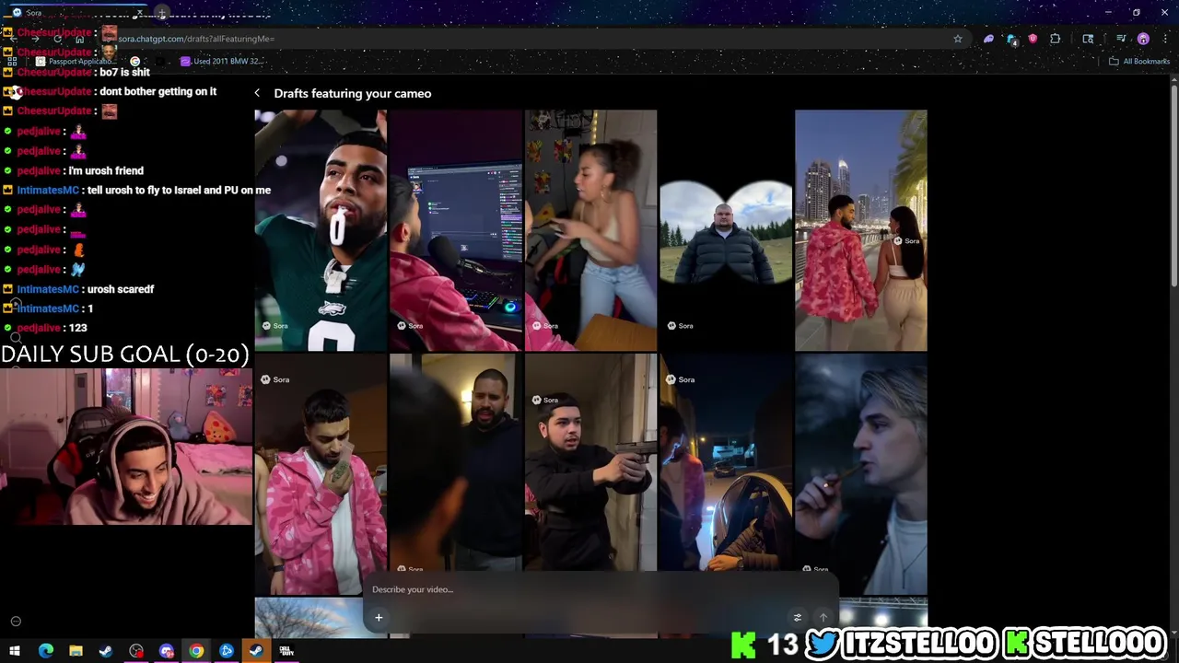Open the media controls music note icon
Screen dimensions: 1179x663
click(x=1121, y=39)
